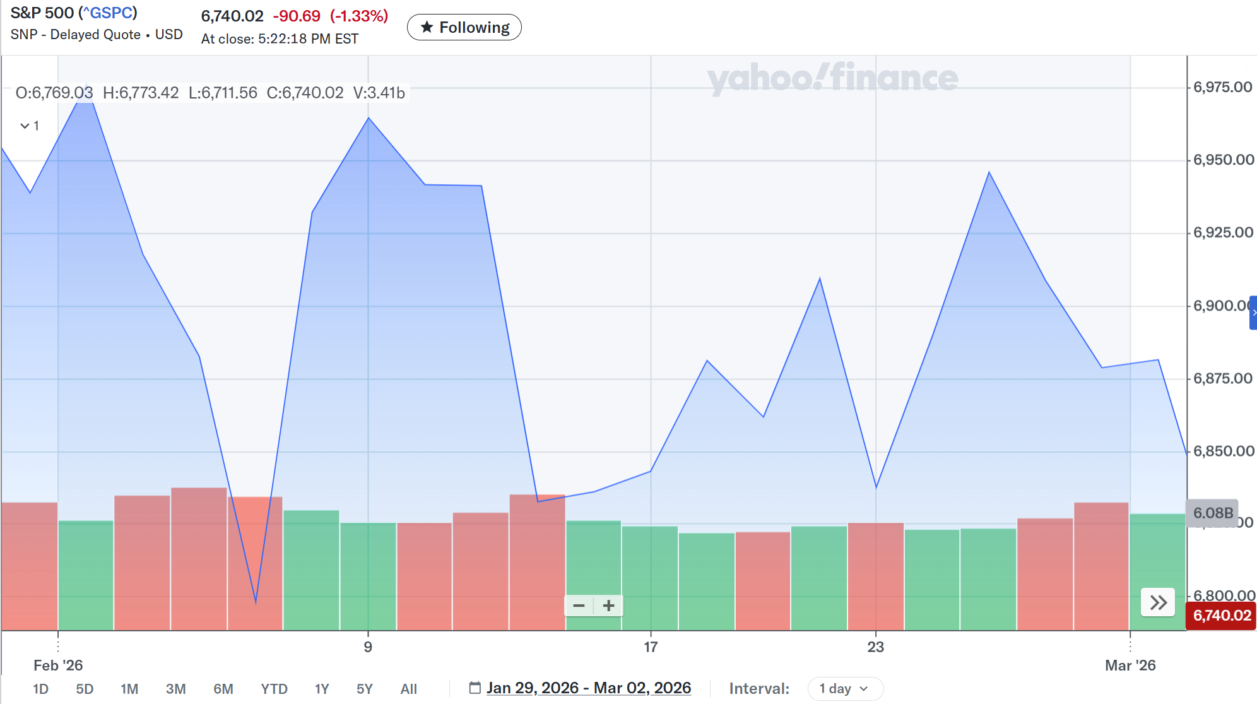Click the blue side panel arrow tab
Viewport: 1257px width, 704px height.
(1253, 313)
